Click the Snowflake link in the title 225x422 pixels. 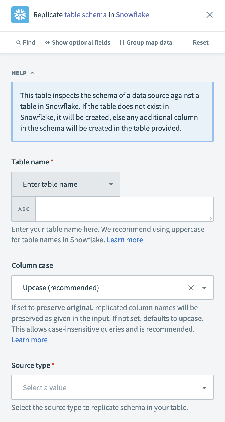[x=132, y=14]
